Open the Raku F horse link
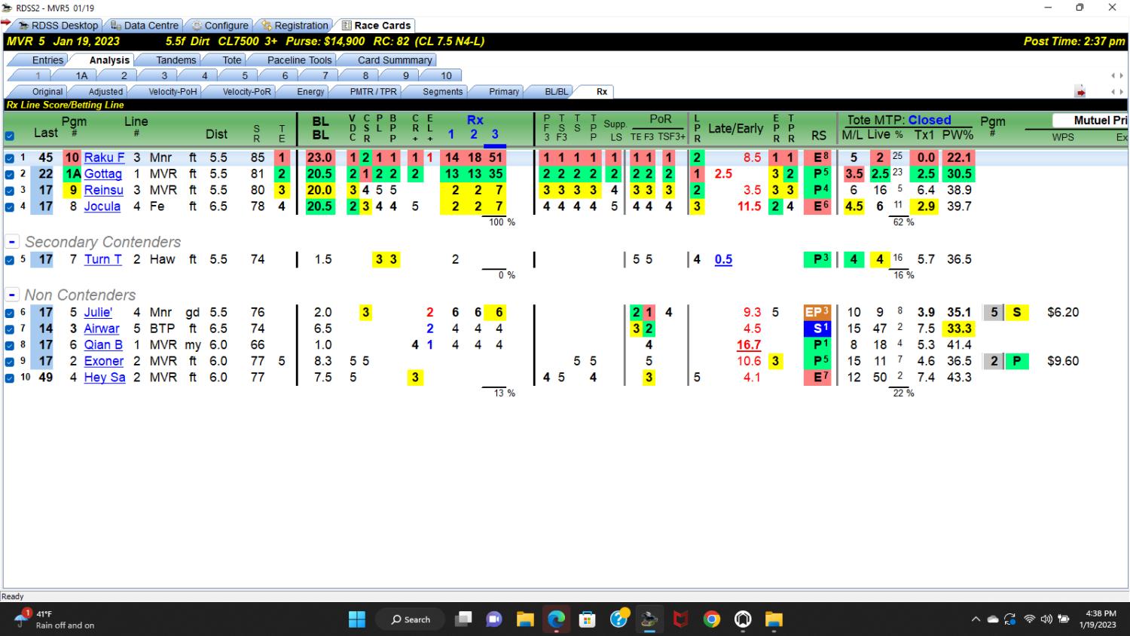The height and width of the screenshot is (636, 1130). pos(104,157)
